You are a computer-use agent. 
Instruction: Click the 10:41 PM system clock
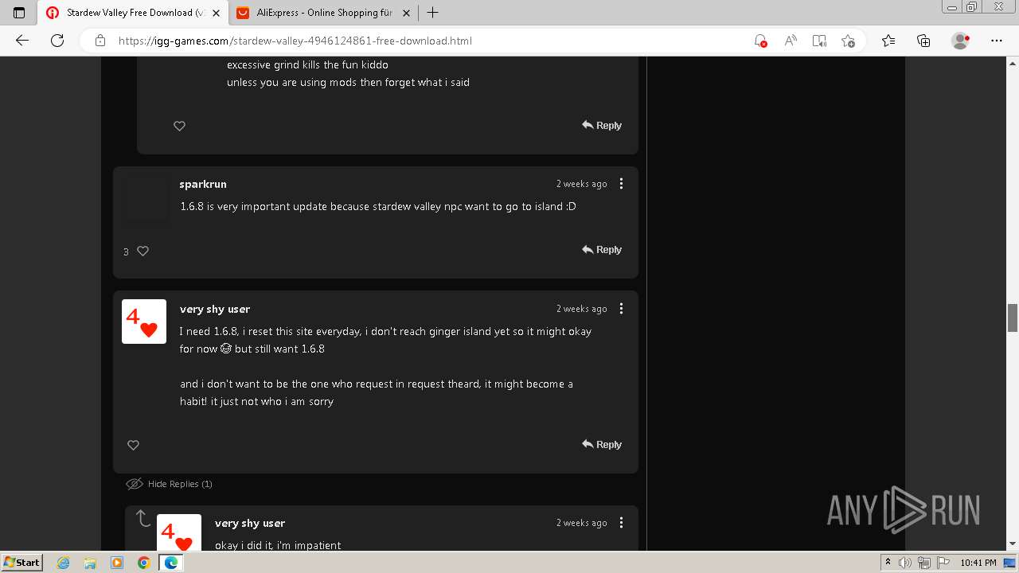click(978, 563)
